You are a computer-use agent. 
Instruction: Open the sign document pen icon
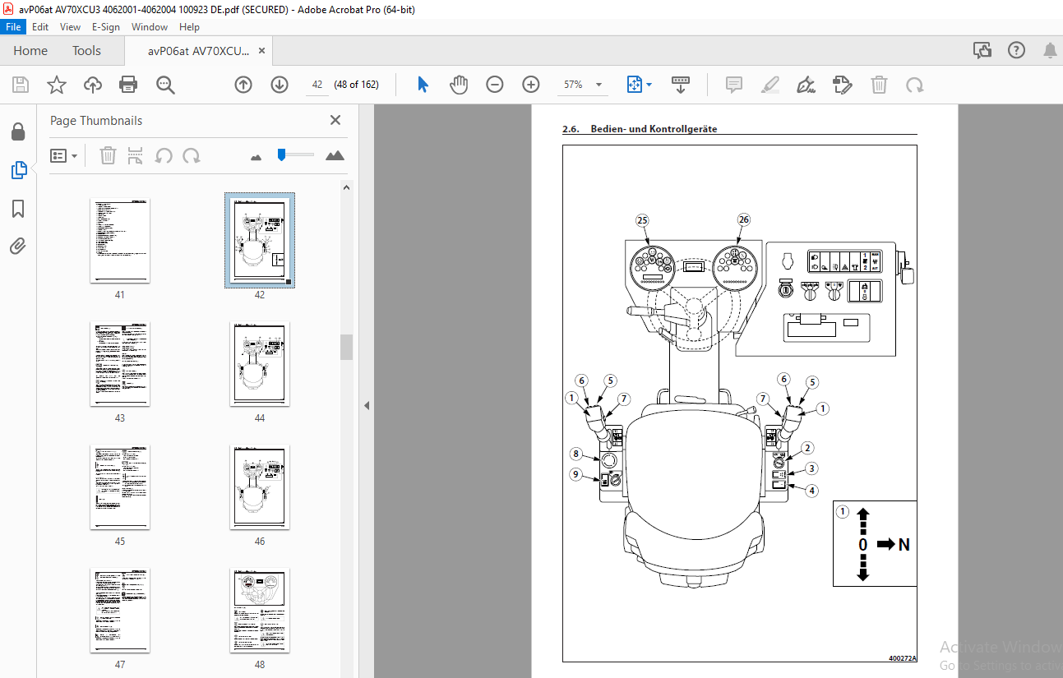(806, 85)
